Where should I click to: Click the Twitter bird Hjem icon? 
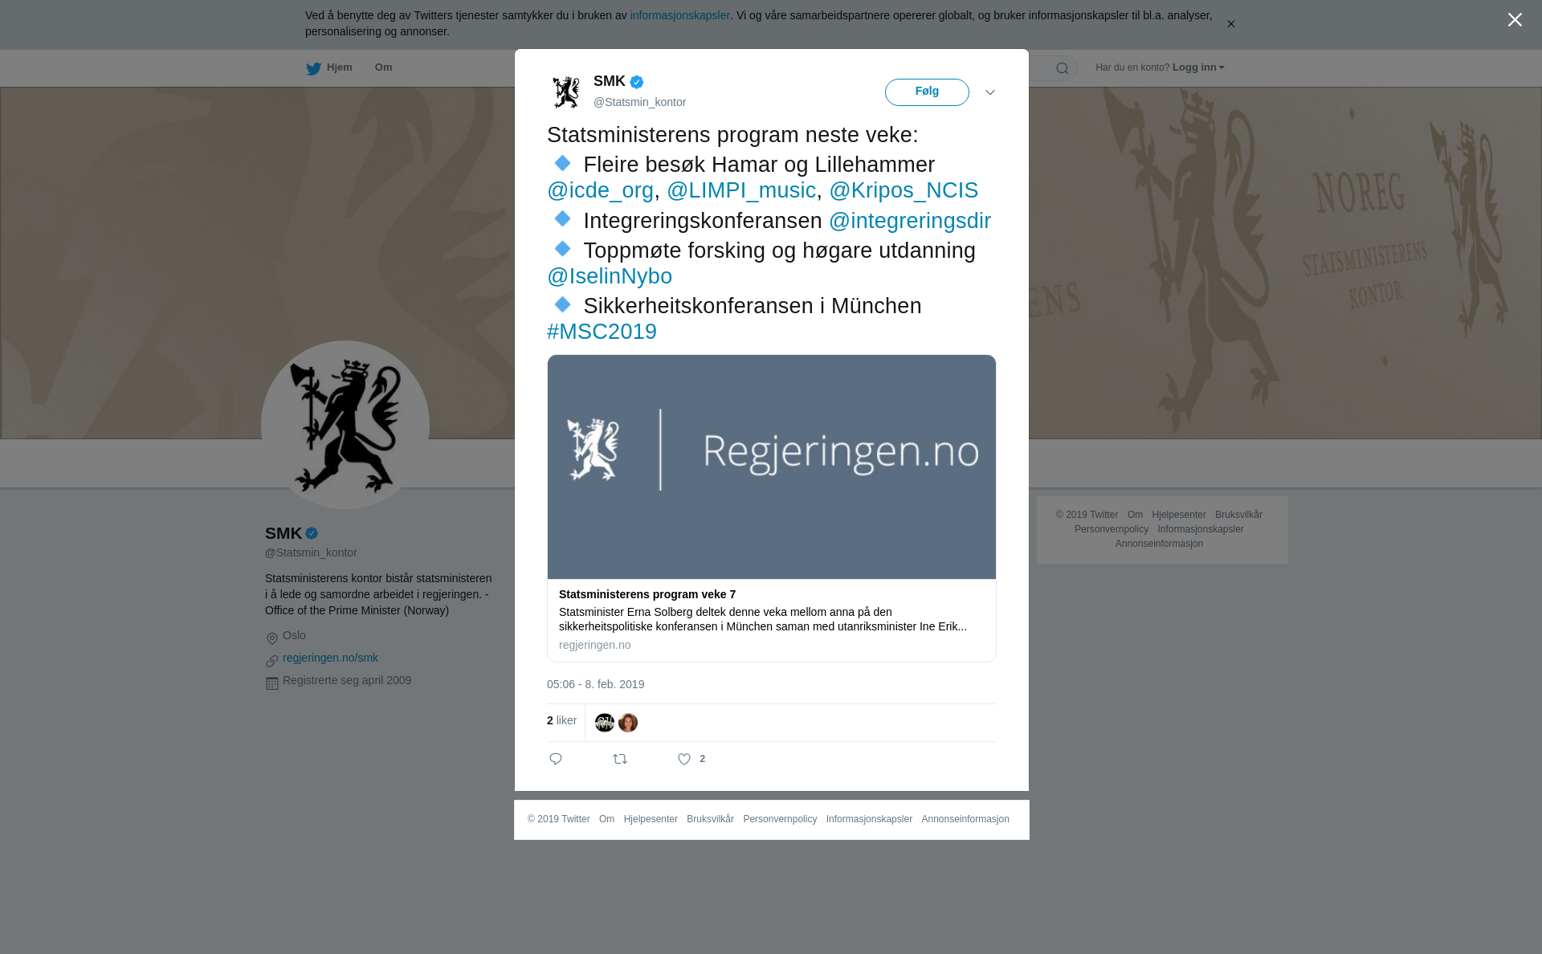tap(313, 68)
